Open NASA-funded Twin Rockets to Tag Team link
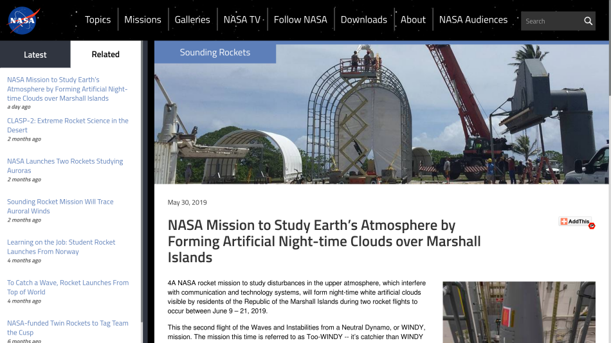Screen dimensions: 611x343 [68, 328]
